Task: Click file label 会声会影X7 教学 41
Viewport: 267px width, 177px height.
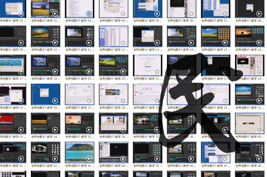Action: [x=13, y=166]
